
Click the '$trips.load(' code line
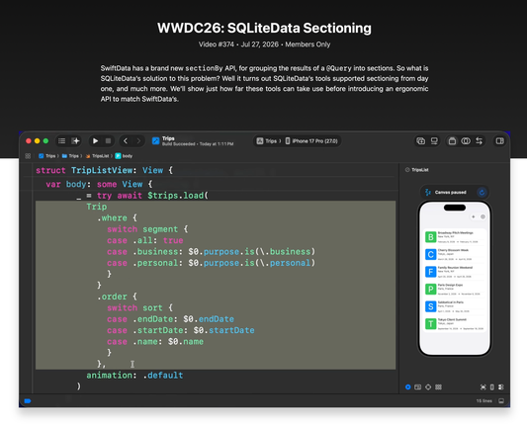coord(178,196)
